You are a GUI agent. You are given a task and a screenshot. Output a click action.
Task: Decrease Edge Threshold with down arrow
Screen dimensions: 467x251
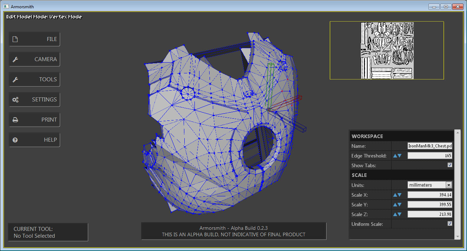[400, 156]
